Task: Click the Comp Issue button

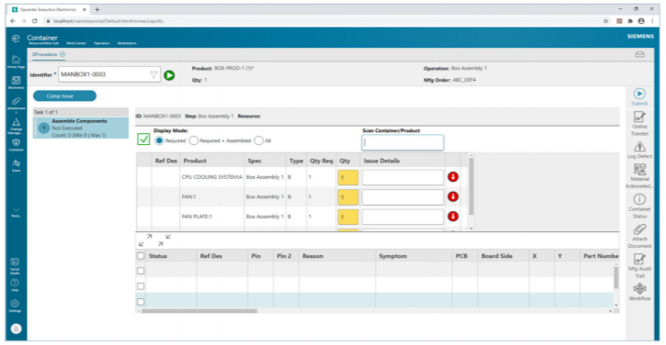Action: click(x=64, y=96)
